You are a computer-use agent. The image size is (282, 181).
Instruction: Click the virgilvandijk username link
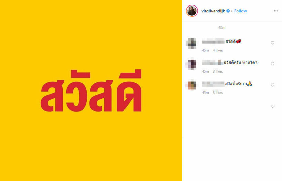(x=213, y=11)
